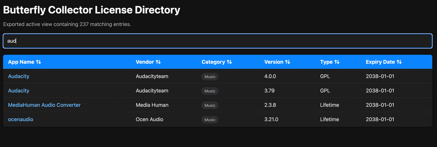Click the sort arrows beside Vendor

158,62
